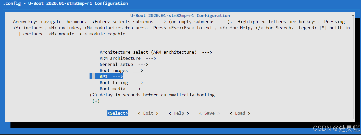The height and width of the screenshot is (135, 361).
Task: Click the U-Boot 2020.01-stm32mp-r1 Configuration dialog heading
Action: [x=180, y=16]
